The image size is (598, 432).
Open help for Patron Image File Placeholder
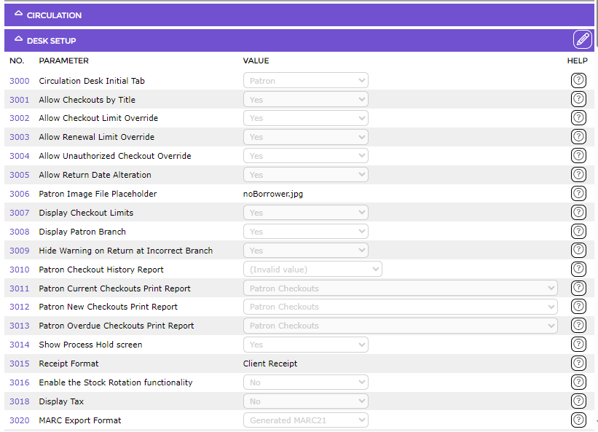(578, 193)
